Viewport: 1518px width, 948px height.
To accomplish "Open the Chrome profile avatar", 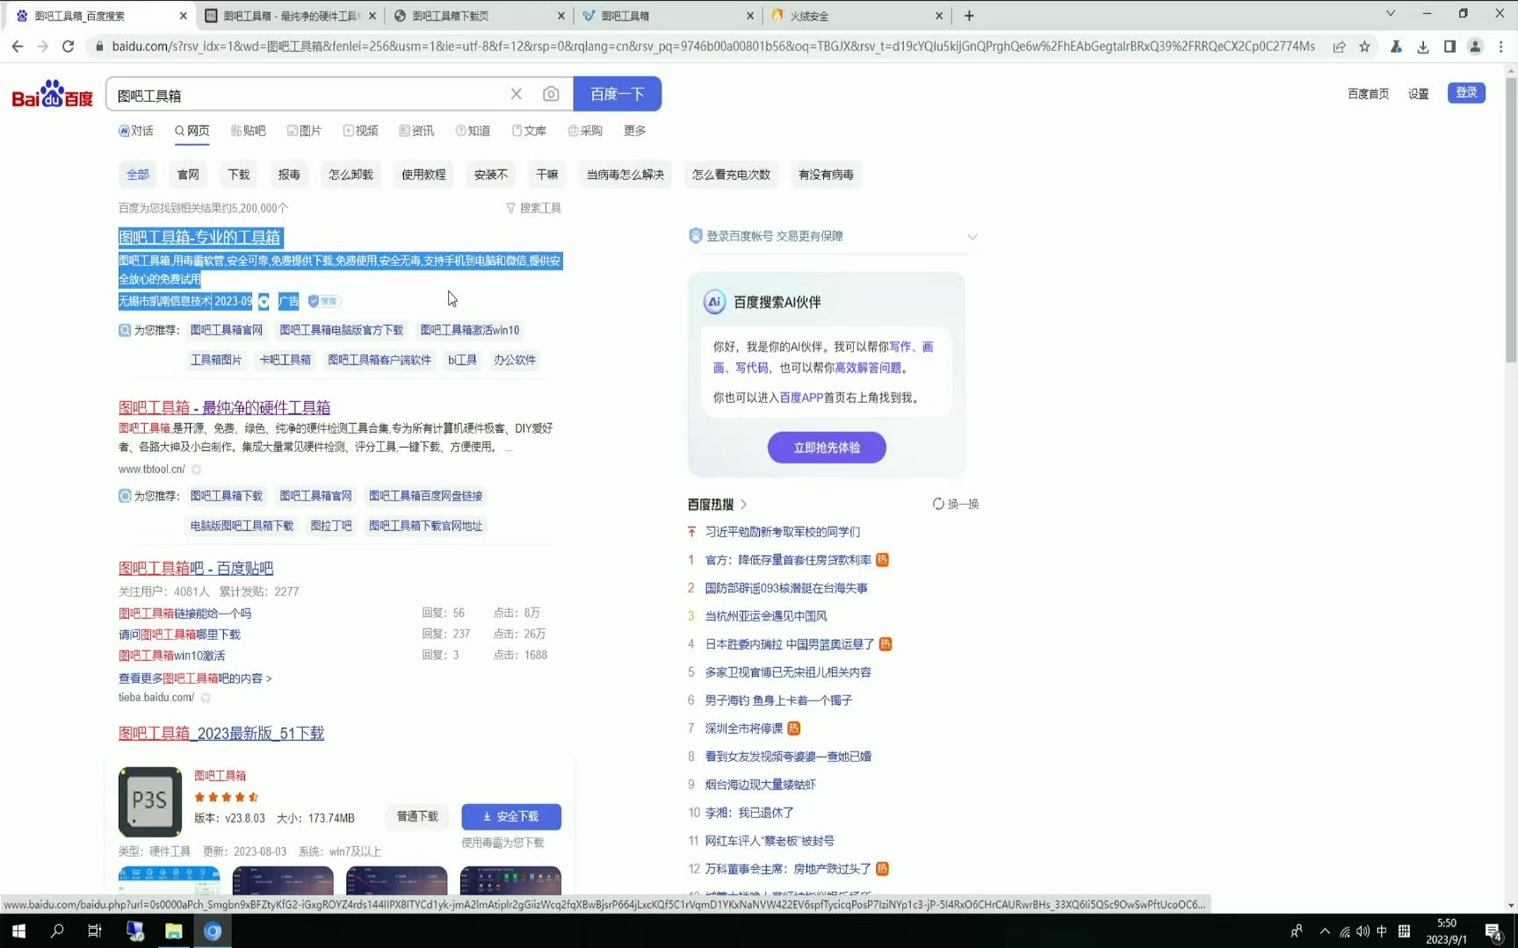I will [1476, 47].
